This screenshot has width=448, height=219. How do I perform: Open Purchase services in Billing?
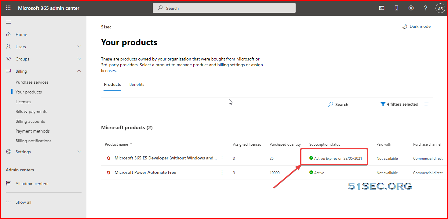coord(32,82)
